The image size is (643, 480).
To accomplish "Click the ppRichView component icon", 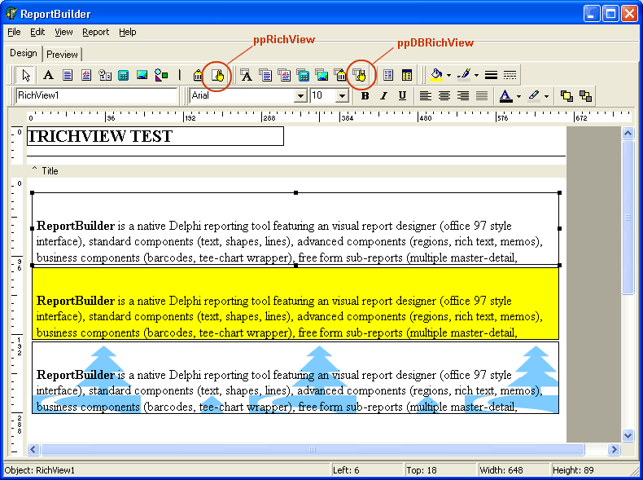I will point(217,75).
